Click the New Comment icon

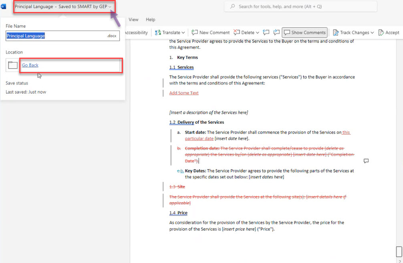tap(195, 32)
